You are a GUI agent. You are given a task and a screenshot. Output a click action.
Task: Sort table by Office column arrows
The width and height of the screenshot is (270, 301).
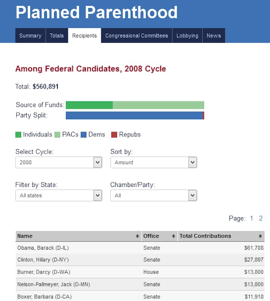[174, 236]
